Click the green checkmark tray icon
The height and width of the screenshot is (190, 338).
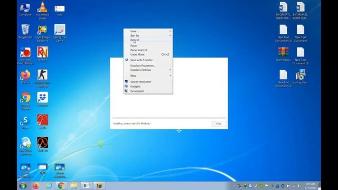pos(261,186)
